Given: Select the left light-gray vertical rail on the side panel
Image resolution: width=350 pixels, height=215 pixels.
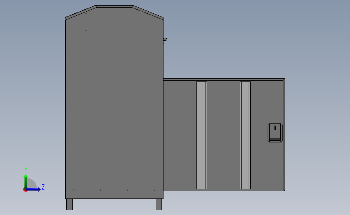Looking at the screenshot, I should [x=201, y=136].
